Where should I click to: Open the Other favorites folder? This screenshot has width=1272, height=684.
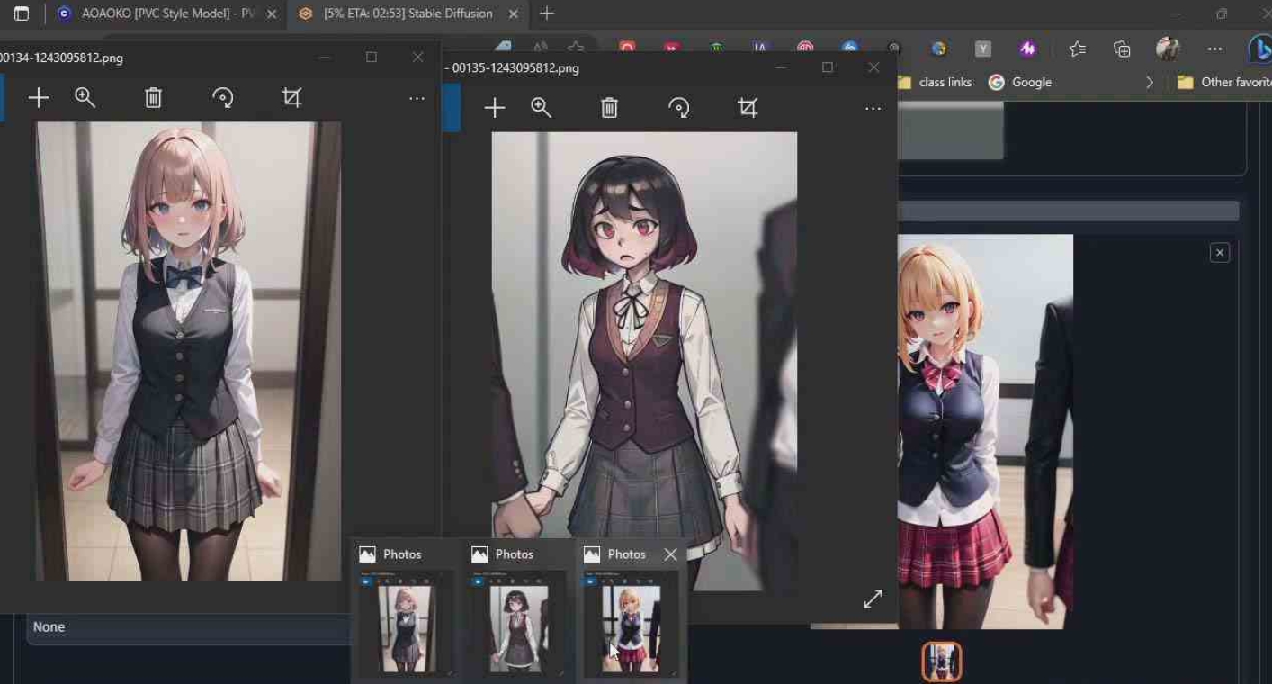[1223, 82]
